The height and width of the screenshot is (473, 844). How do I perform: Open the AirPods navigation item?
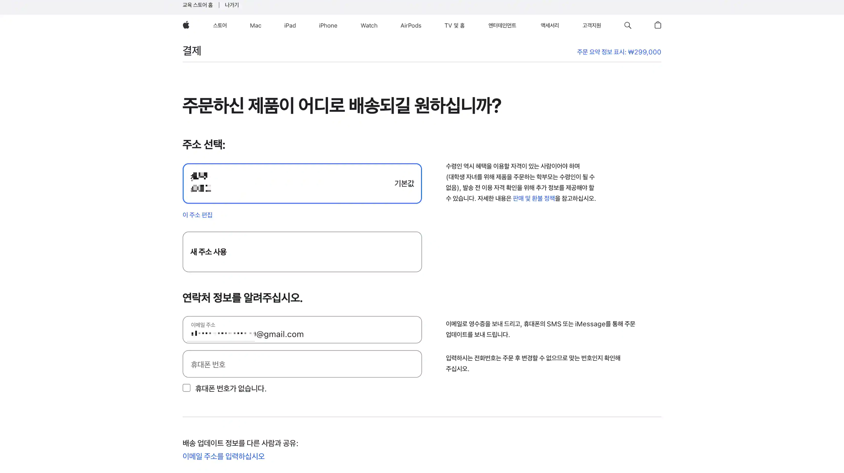411,25
